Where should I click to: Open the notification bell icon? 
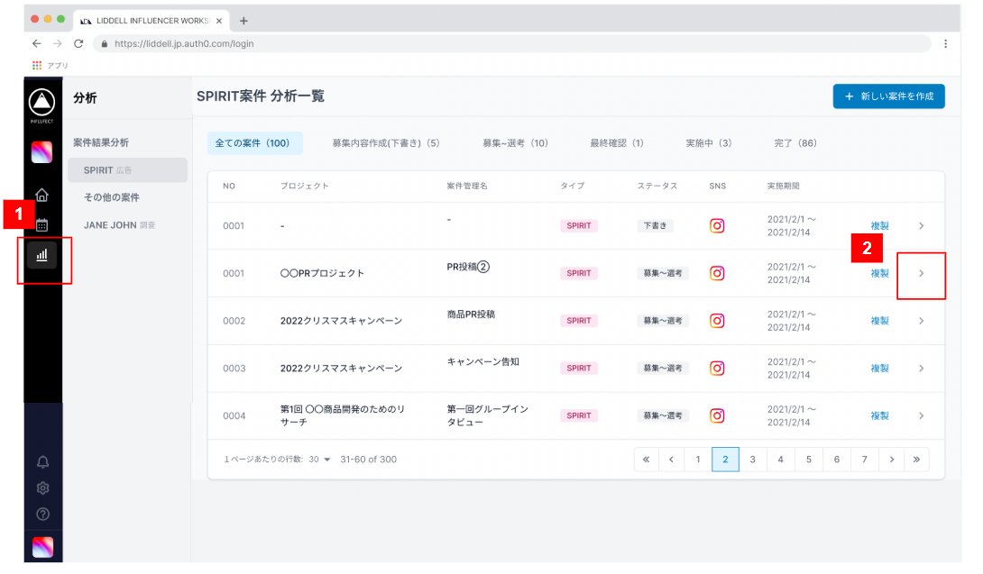tap(42, 462)
